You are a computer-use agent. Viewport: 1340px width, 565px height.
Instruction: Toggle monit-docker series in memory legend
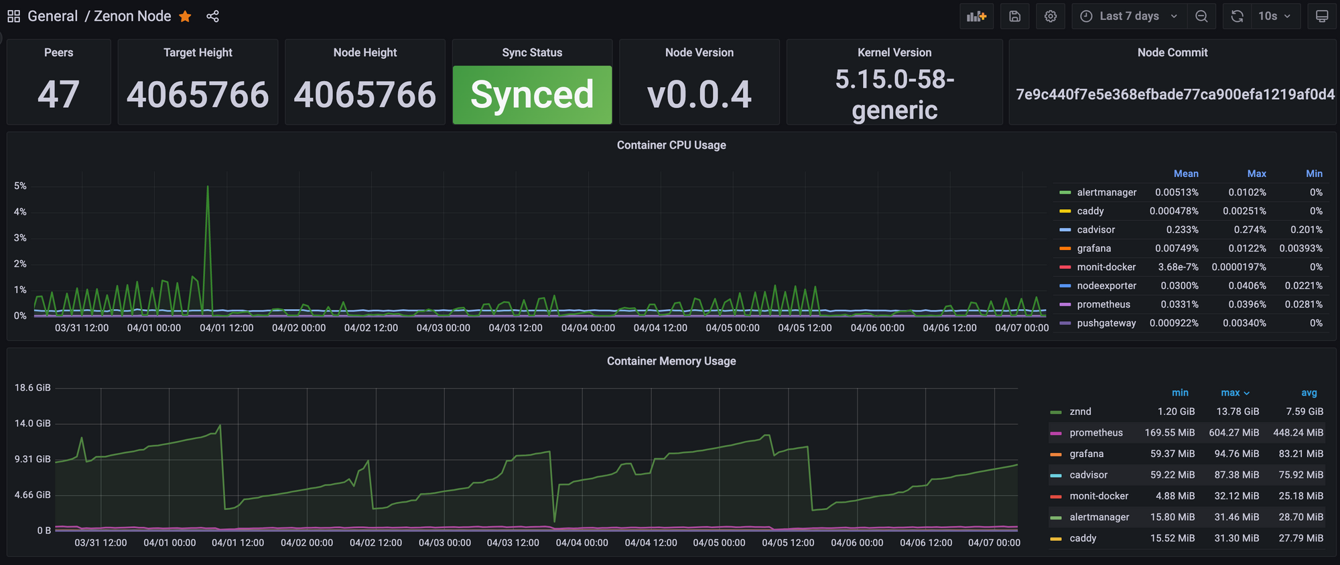tap(1099, 496)
